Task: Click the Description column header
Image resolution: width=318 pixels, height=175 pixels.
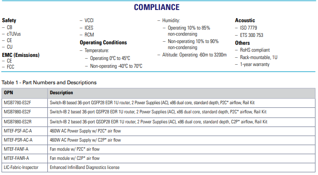Action: (x=61, y=92)
